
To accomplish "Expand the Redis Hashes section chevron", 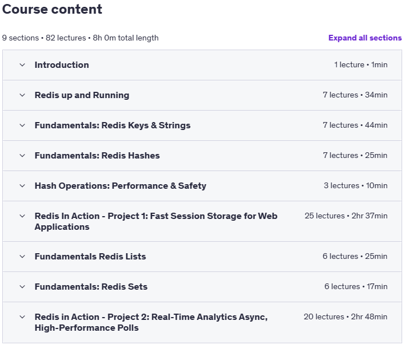I will click(22, 156).
